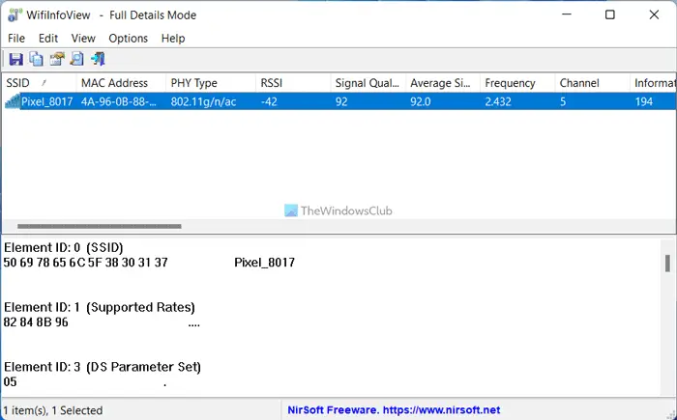Click the hex bytes 82 84 8B 96
The width and height of the screenshot is (677, 420).
click(x=36, y=322)
